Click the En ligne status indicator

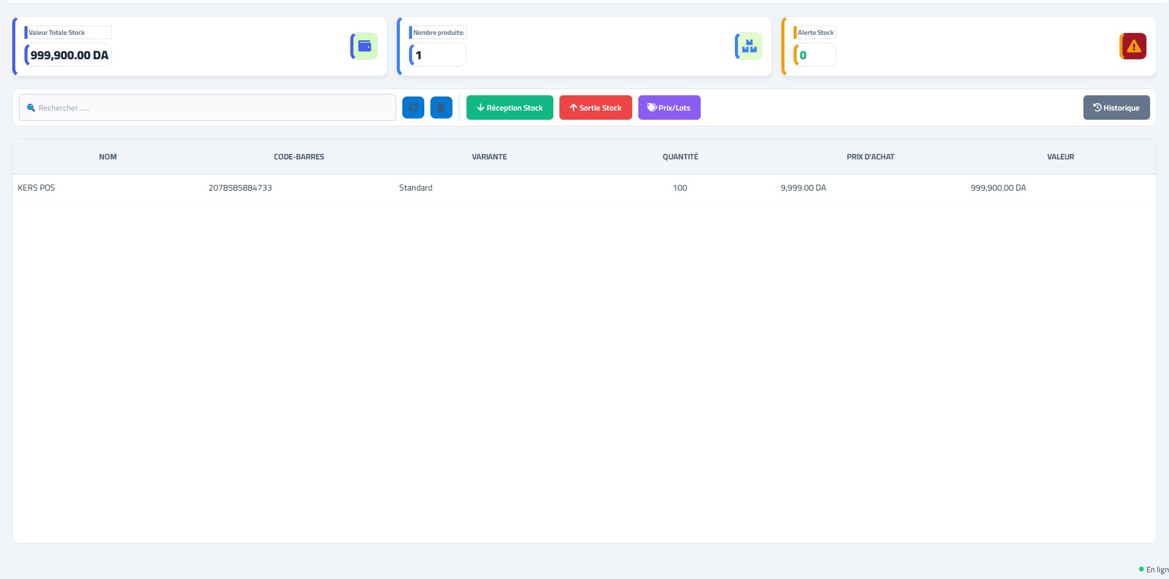(x=1153, y=569)
